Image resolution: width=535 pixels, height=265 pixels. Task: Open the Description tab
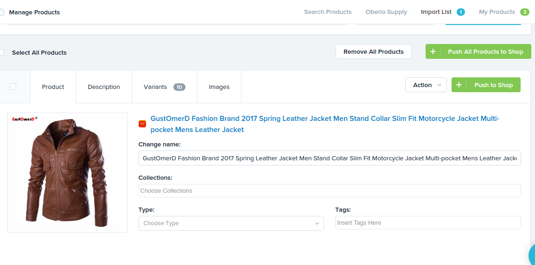pos(104,87)
